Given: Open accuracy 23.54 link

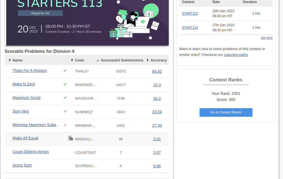Looking at the screenshot, I should point(157,112).
